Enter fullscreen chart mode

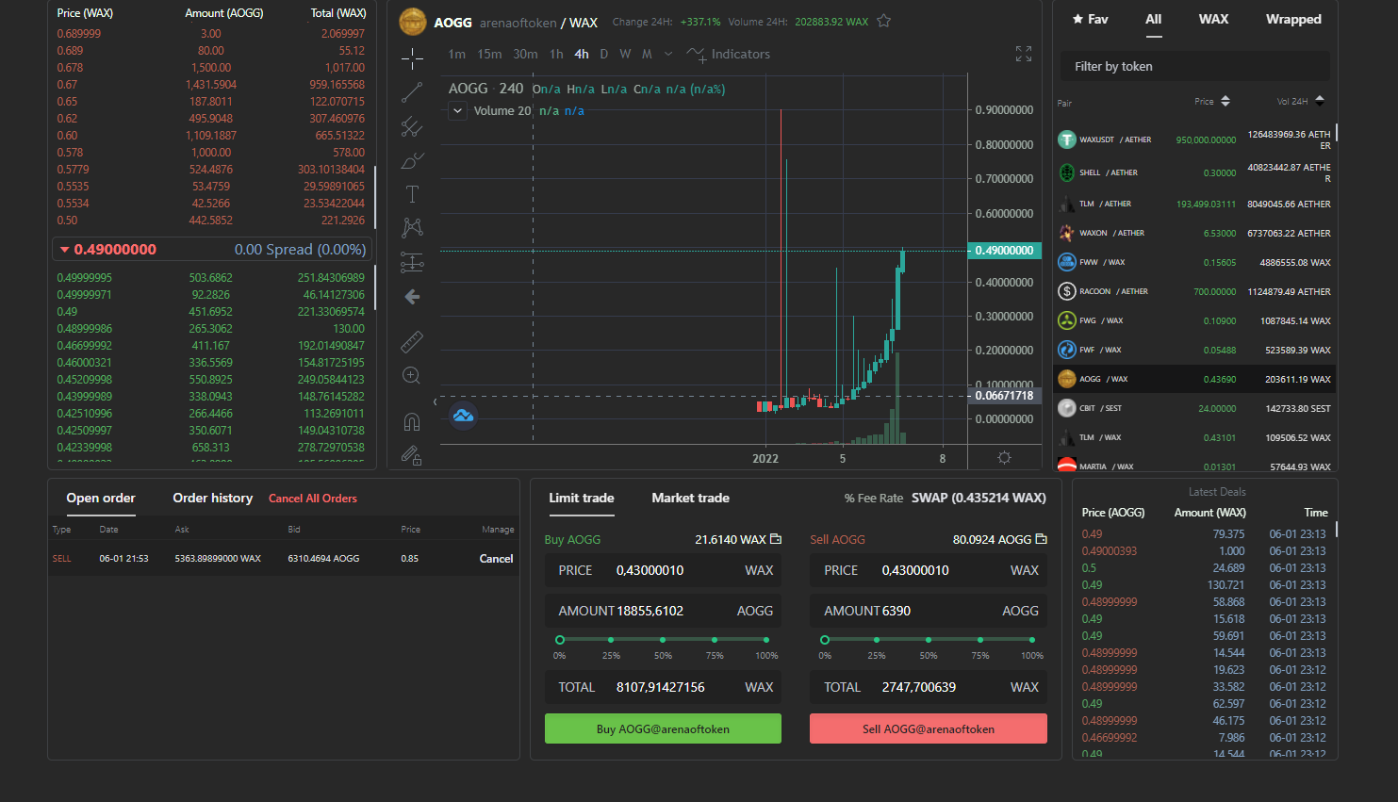tap(1024, 54)
